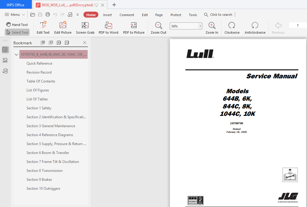Click PDF to Picture converter

click(x=134, y=28)
